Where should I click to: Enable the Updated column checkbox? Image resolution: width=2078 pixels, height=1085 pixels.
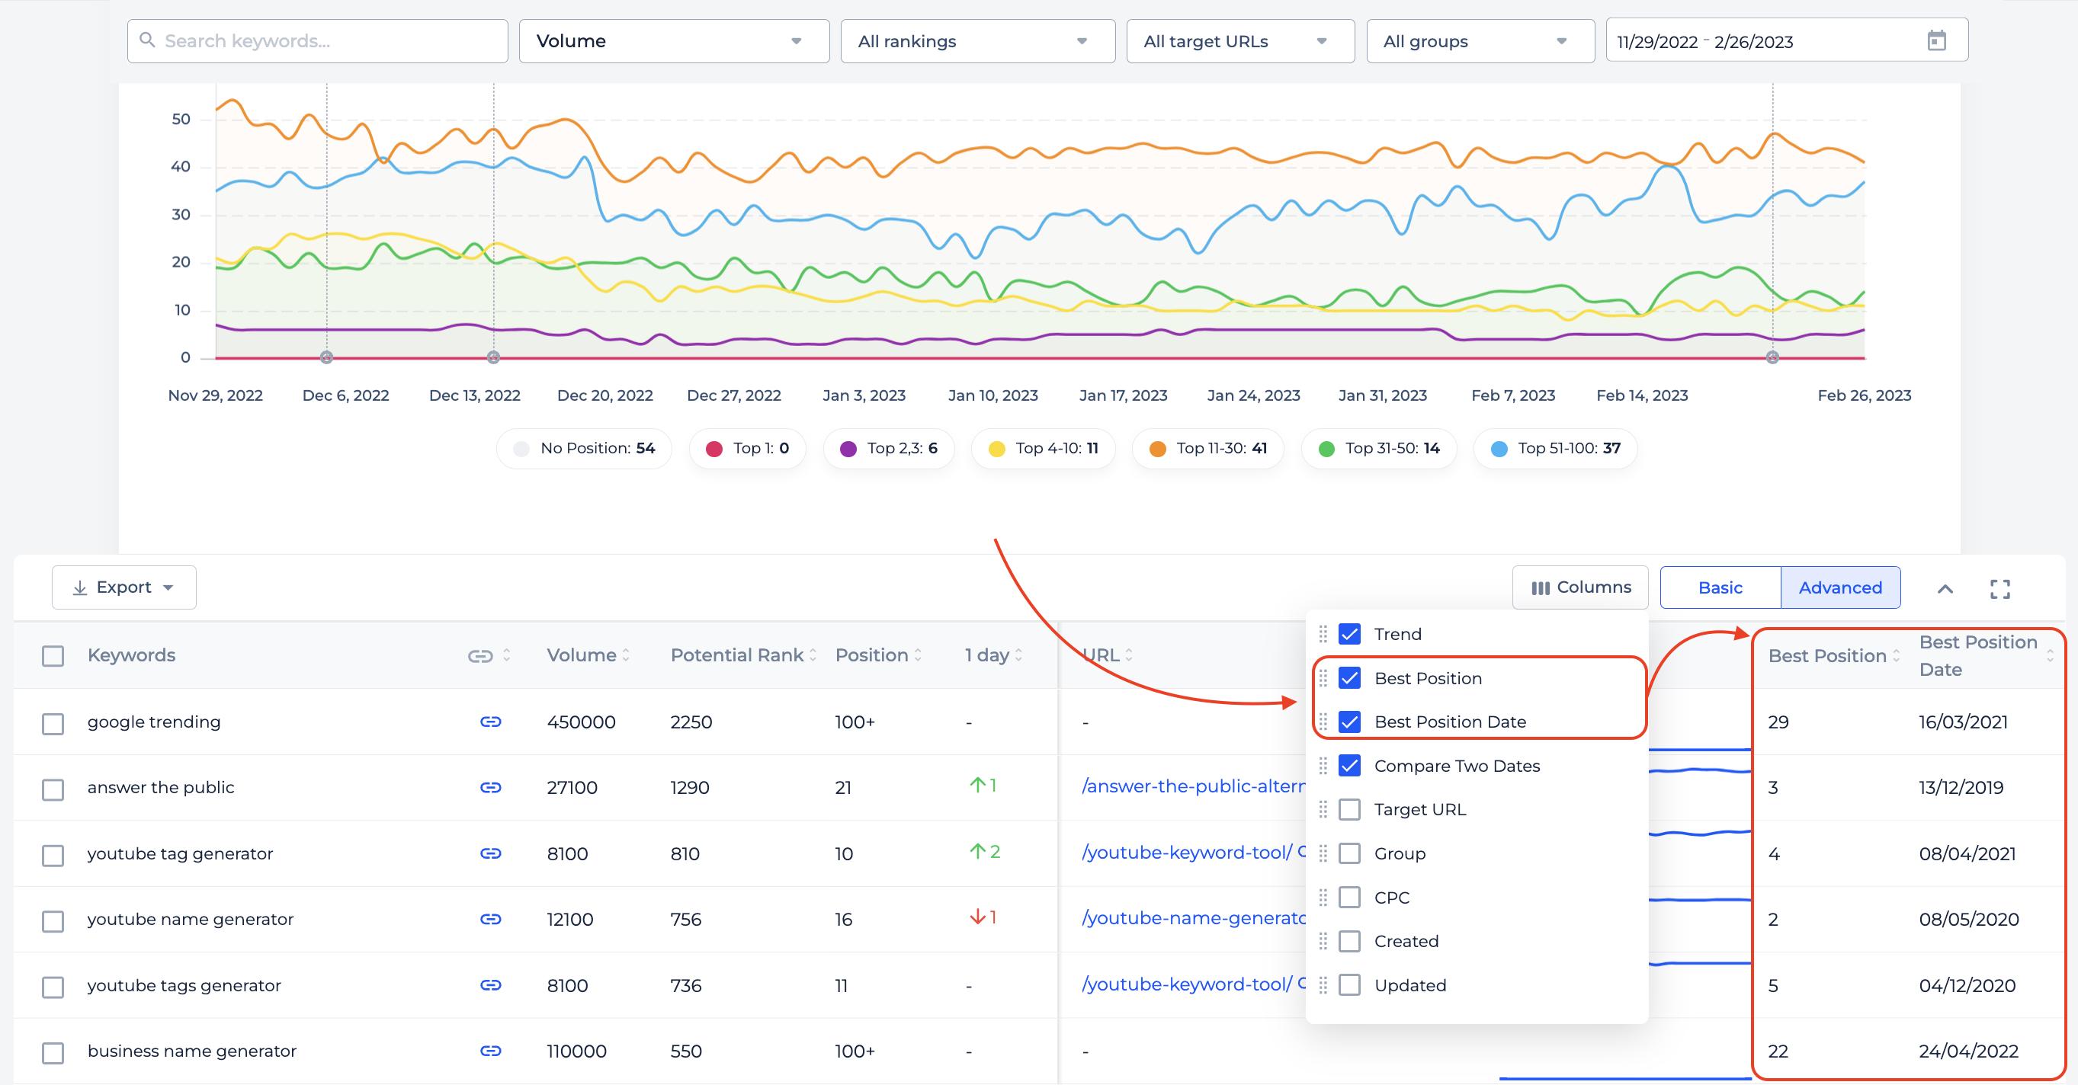[x=1349, y=985]
